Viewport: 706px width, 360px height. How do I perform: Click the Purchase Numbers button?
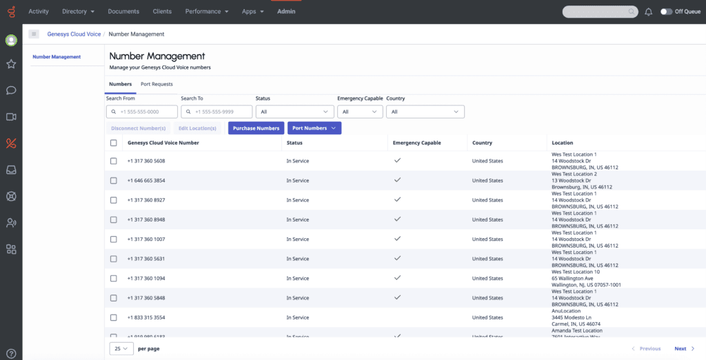256,128
